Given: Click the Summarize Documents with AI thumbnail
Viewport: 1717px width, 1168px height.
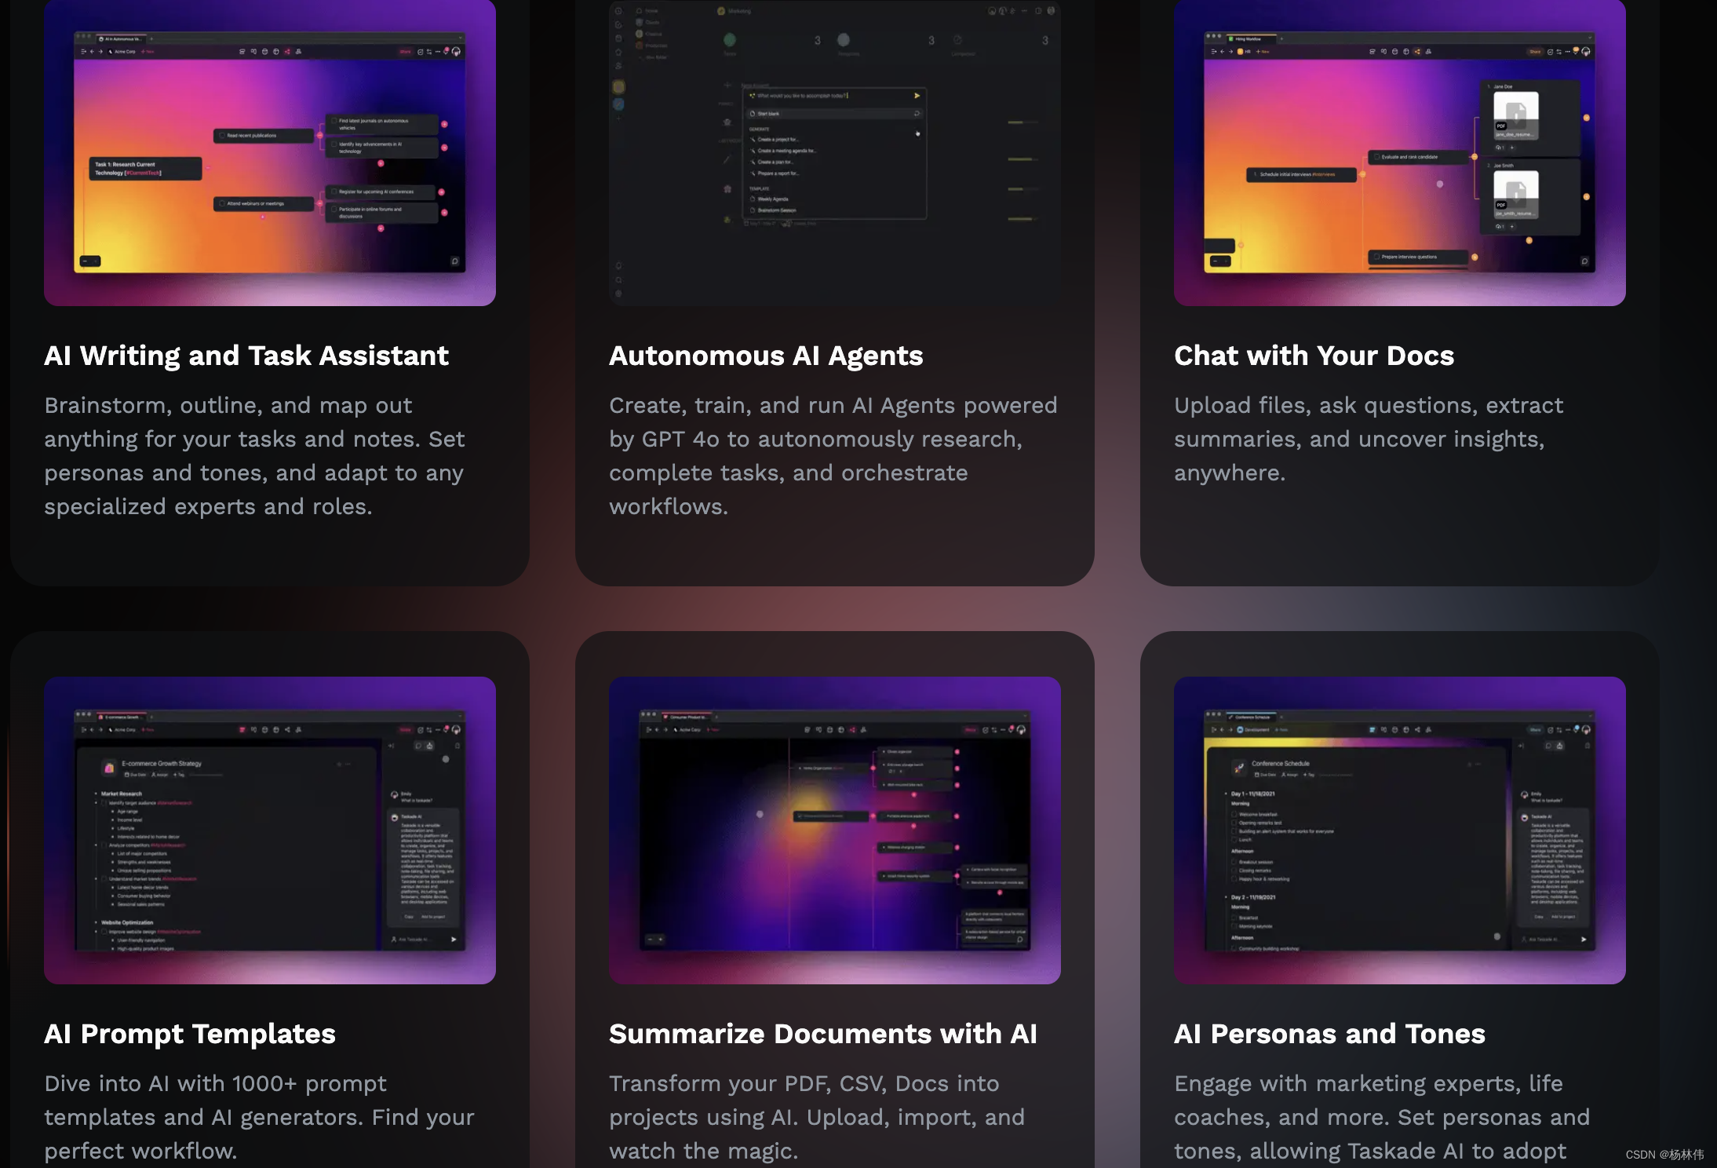Looking at the screenshot, I should tap(834, 830).
